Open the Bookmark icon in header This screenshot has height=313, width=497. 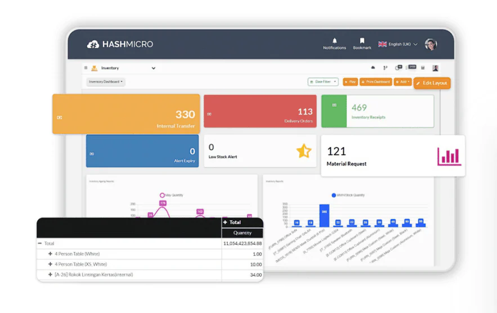pos(362,40)
